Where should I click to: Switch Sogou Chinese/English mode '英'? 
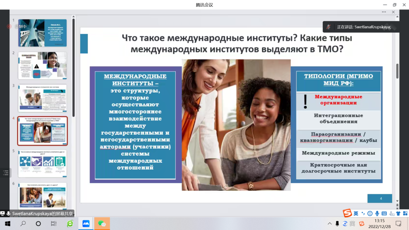click(356, 214)
